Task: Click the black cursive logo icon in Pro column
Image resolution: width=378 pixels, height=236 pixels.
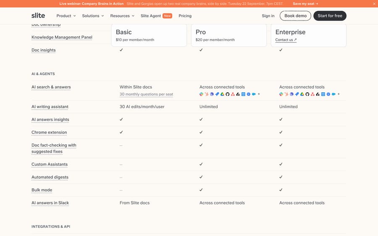Action: [x=238, y=94]
